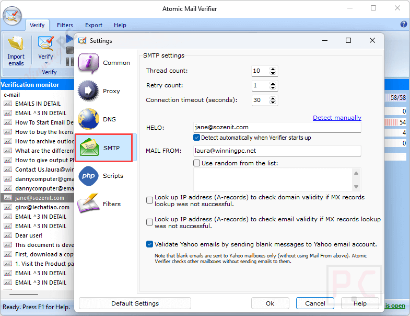Screen dimensions: 410x316
Task: Click the Connection timeout number field
Action: [261, 100]
